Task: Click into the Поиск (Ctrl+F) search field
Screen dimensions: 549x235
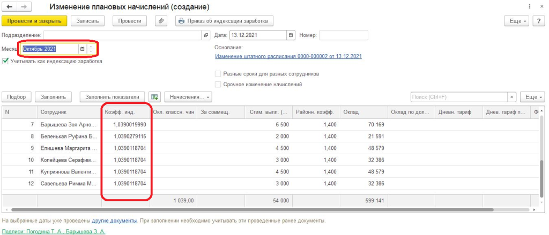Action: [x=458, y=97]
